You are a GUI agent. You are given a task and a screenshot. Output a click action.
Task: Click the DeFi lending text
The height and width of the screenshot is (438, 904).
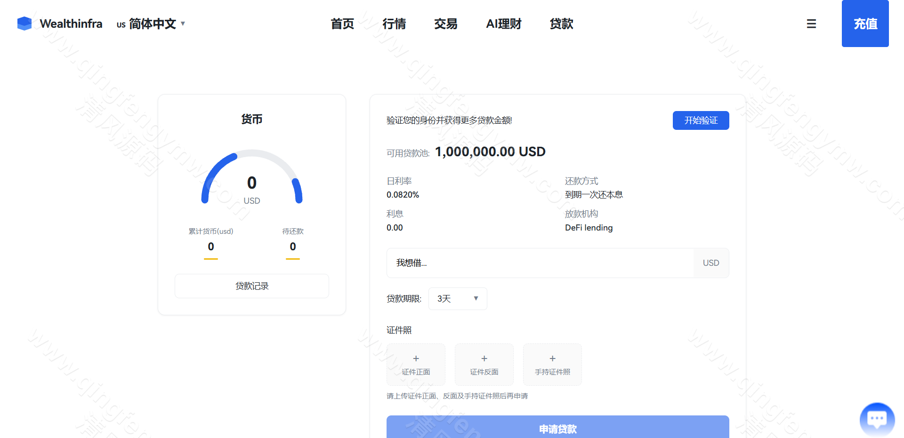pos(589,228)
